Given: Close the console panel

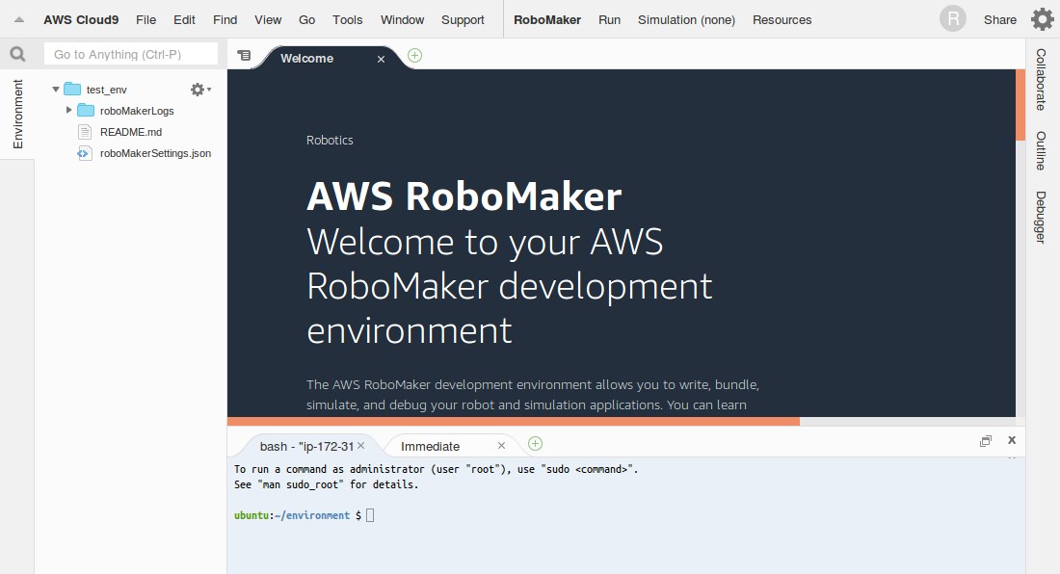Looking at the screenshot, I should (x=1012, y=440).
